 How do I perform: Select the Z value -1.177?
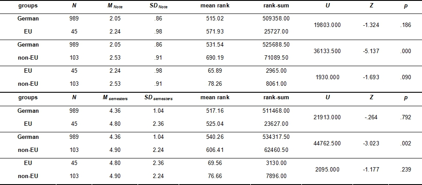pos(371,169)
